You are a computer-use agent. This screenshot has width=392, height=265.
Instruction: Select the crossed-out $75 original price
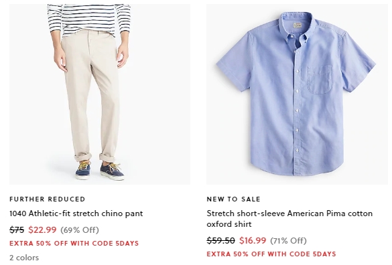click(x=17, y=230)
